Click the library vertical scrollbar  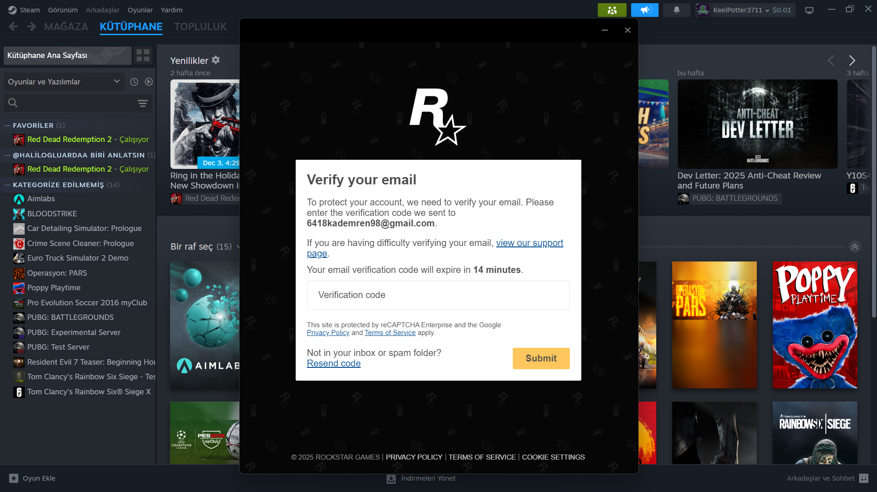pos(874,183)
